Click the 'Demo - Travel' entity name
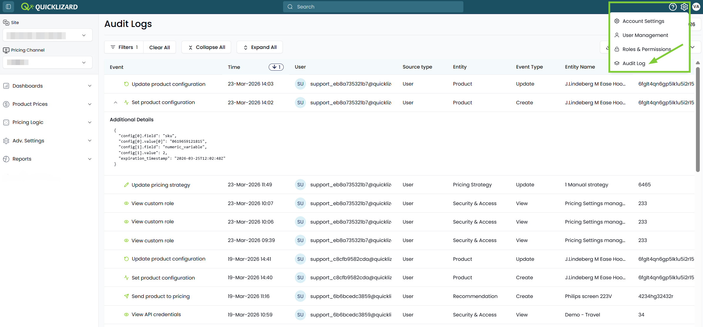This screenshot has width=703, height=327. 582,315
